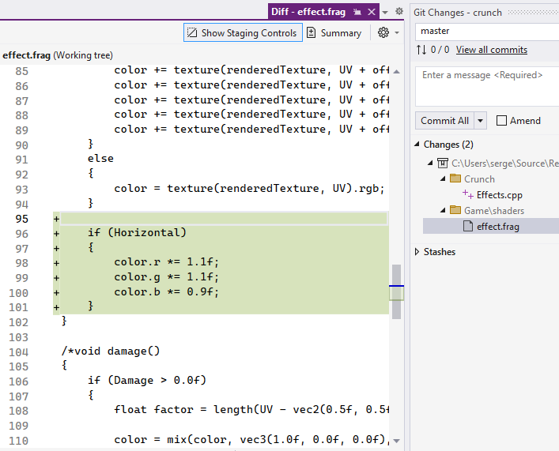Click the diff scrollbar up arrow

396,72
